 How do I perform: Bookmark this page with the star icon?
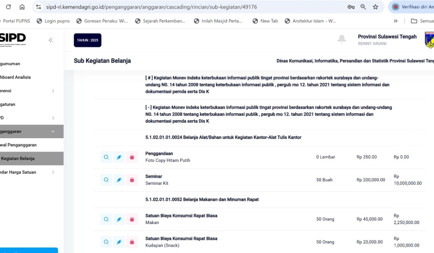tap(375, 7)
